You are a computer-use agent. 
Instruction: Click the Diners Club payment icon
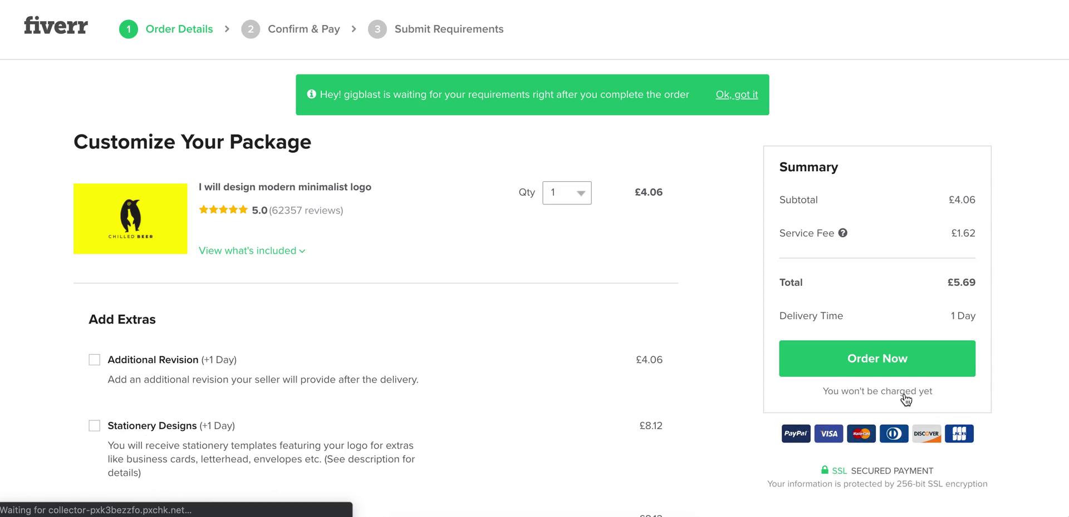894,434
